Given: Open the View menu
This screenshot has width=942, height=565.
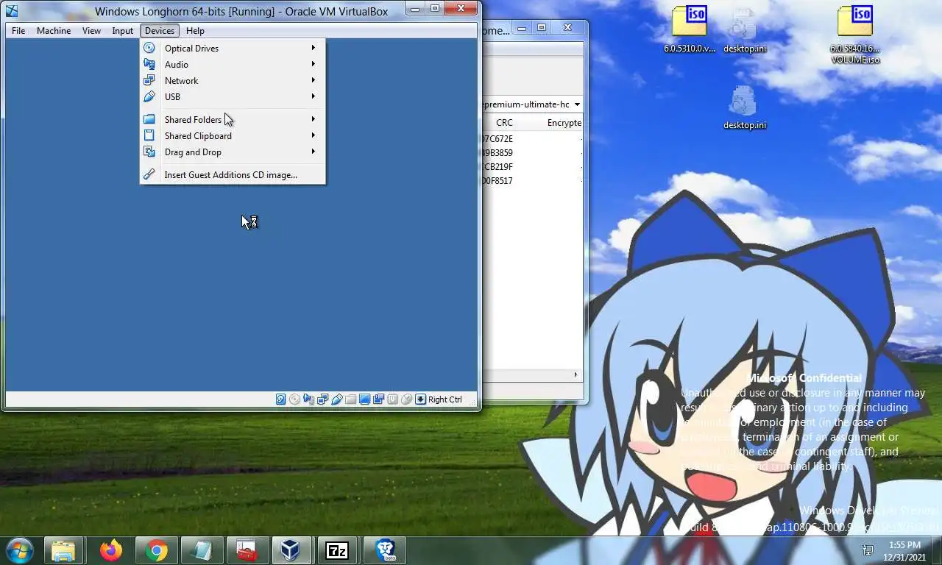Looking at the screenshot, I should (x=91, y=31).
